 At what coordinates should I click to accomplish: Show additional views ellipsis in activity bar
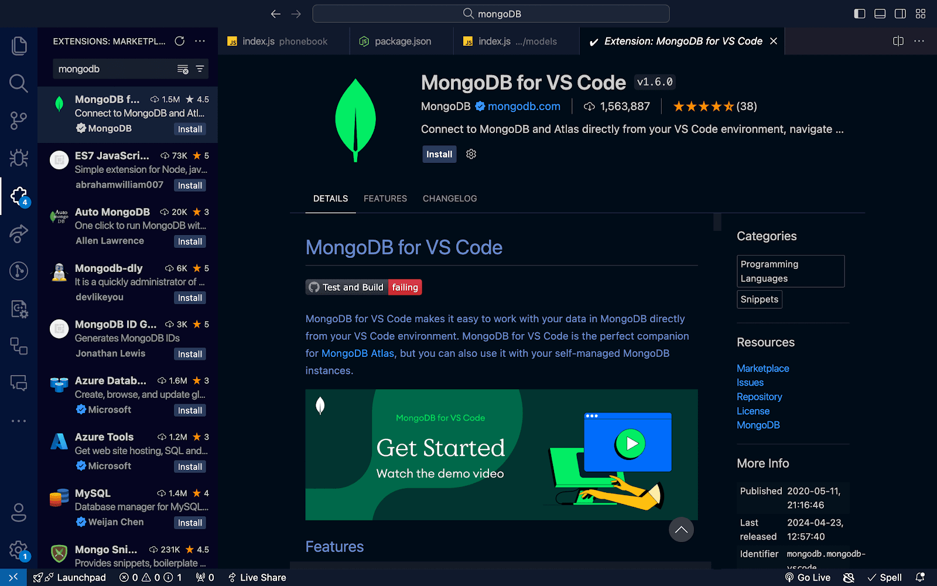[19, 421]
